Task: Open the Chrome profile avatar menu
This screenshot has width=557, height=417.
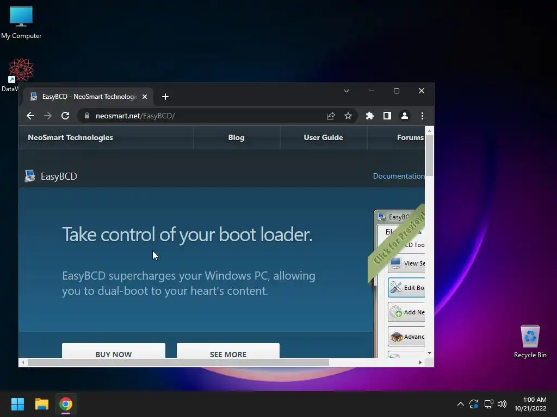Action: [405, 116]
